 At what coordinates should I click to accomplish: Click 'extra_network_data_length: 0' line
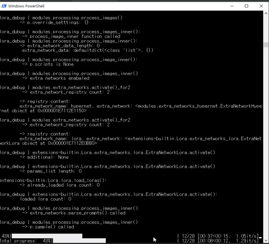(x=59, y=46)
